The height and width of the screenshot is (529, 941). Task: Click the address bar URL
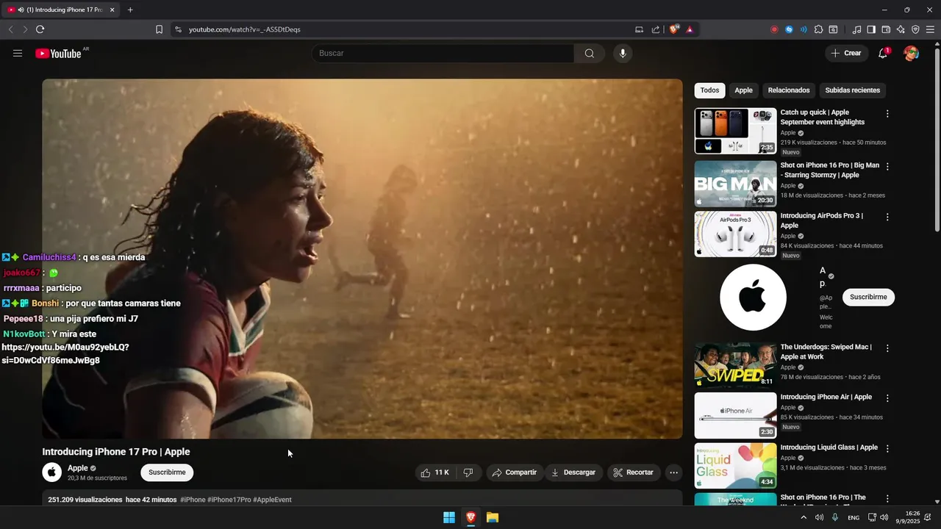coord(245,29)
